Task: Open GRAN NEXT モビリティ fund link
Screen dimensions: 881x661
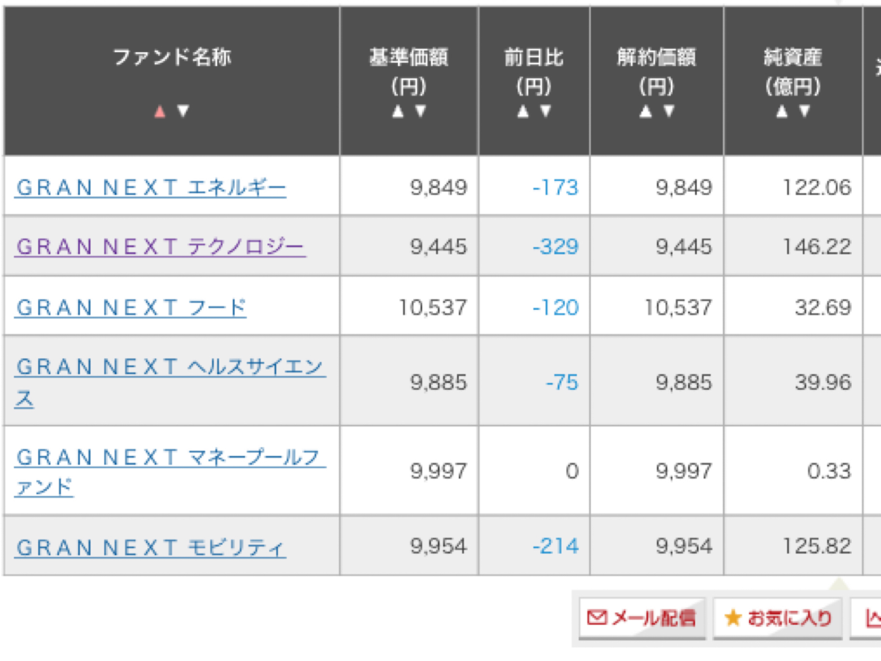Action: pyautogui.click(x=151, y=548)
